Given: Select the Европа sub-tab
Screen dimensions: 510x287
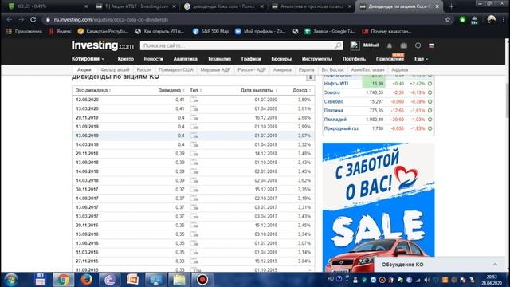Looking at the screenshot, I should point(306,69).
